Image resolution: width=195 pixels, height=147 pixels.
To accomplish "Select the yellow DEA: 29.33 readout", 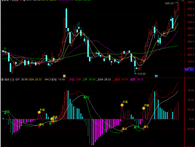I will [35, 79].
